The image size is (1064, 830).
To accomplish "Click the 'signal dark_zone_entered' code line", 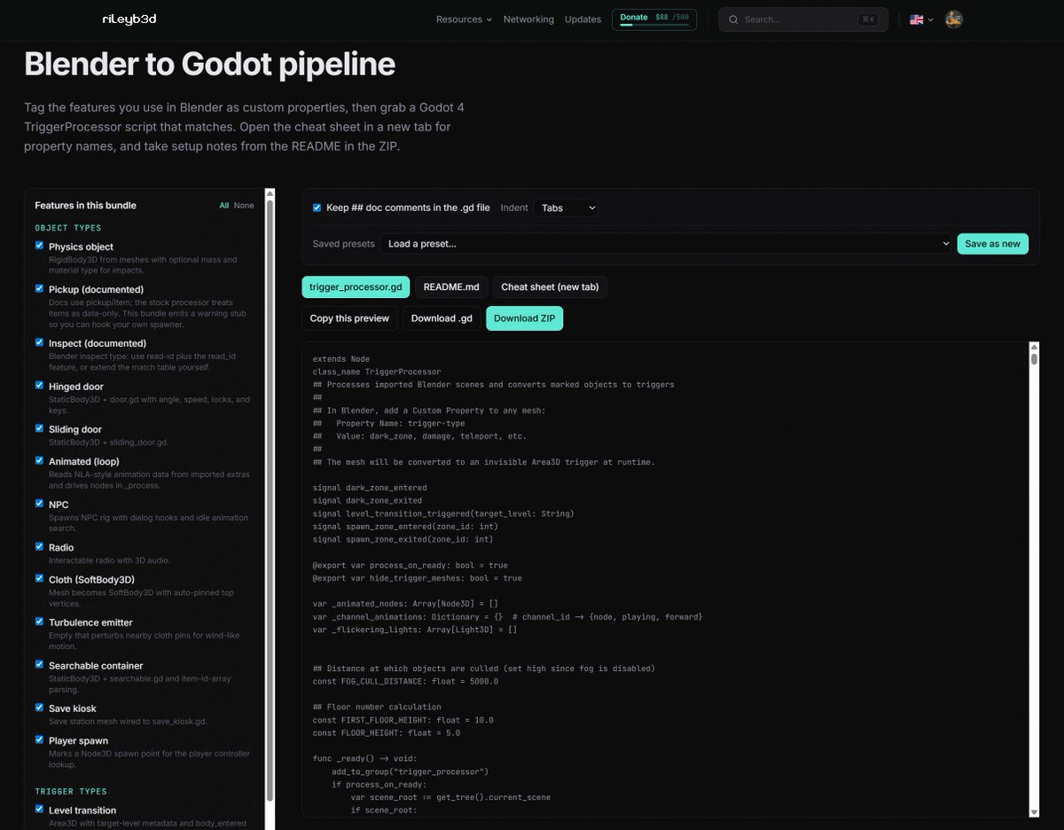I will (370, 488).
